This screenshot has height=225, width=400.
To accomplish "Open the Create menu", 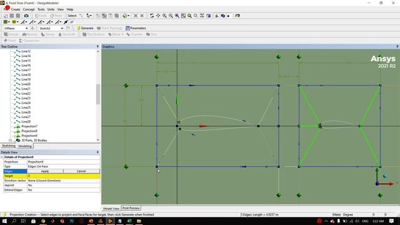I will pyautogui.click(x=16, y=9).
